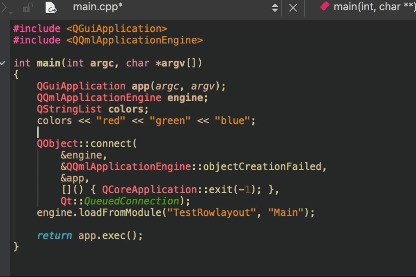Click the &engine, argument line
Viewport: 416px width, 277px height.
pyautogui.click(x=84, y=155)
